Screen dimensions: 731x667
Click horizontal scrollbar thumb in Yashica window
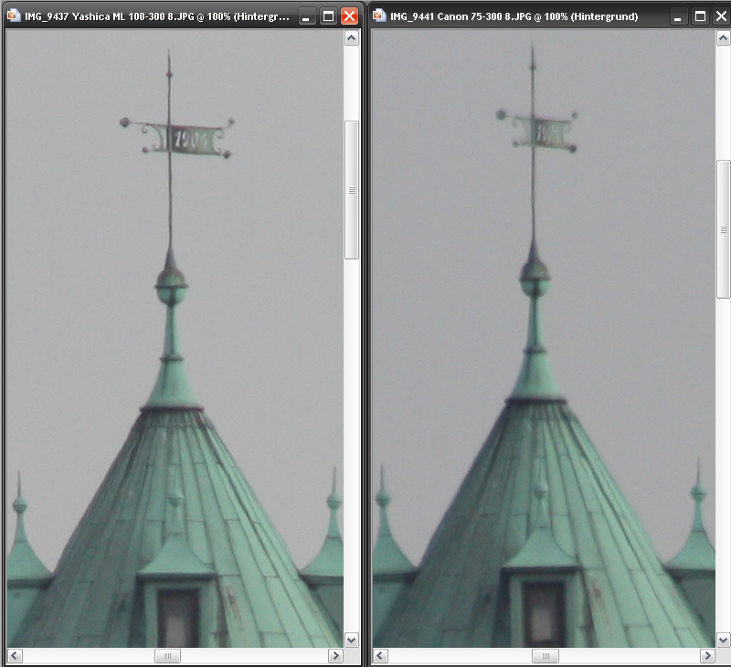tap(167, 656)
